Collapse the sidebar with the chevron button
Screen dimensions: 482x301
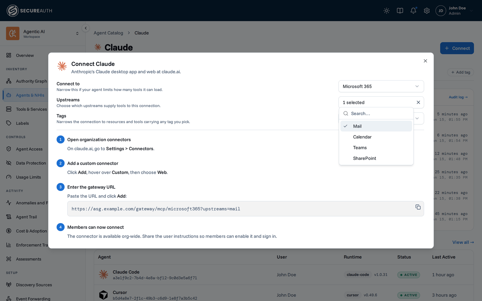[x=86, y=28]
